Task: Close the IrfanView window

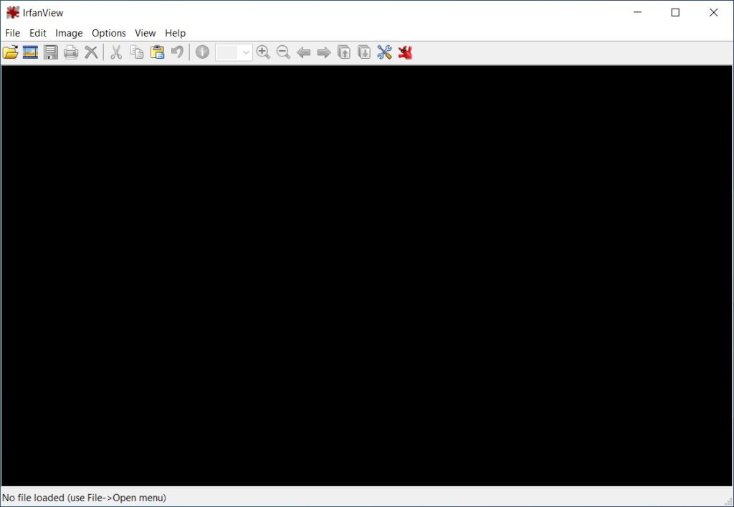Action: tap(713, 13)
